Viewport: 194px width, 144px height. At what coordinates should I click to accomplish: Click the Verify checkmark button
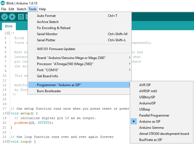pyautogui.click(x=4, y=17)
